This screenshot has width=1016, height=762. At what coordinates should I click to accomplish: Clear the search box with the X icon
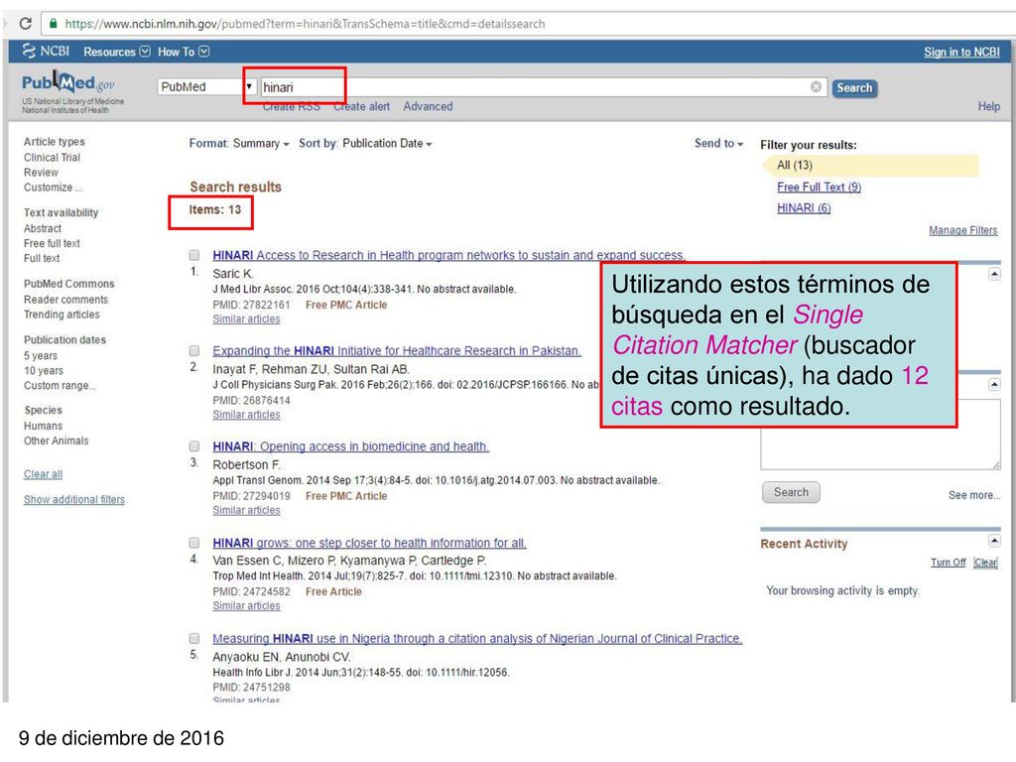pyautogui.click(x=816, y=87)
